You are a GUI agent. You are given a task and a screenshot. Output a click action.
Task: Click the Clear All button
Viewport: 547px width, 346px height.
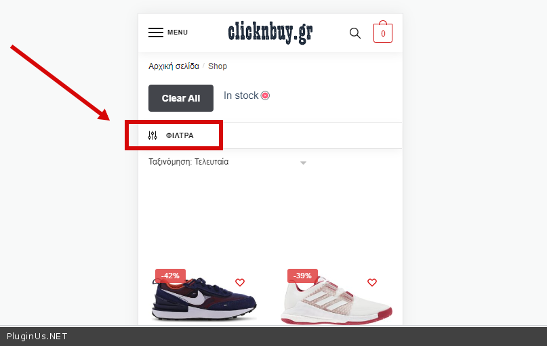coord(181,98)
